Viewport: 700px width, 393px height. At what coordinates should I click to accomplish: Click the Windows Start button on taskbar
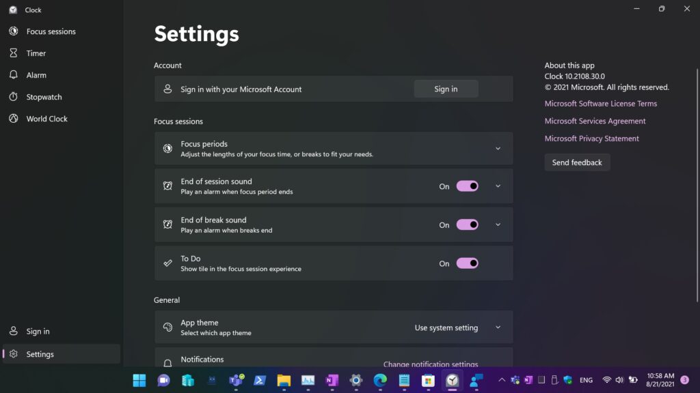coord(139,380)
